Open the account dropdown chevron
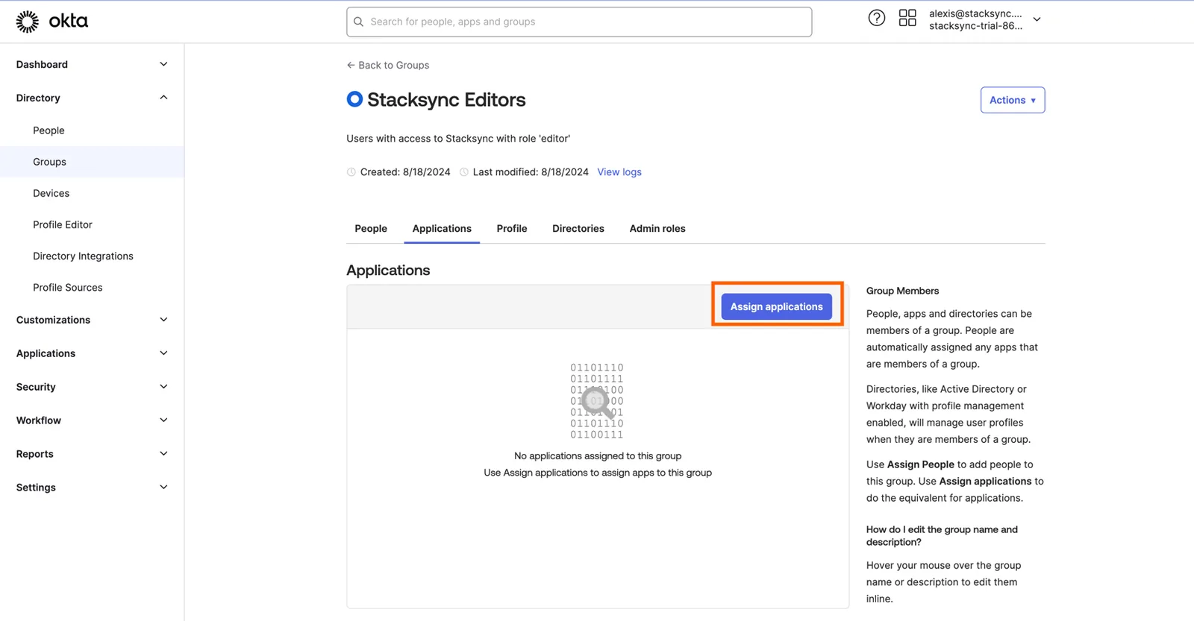 1037,19
